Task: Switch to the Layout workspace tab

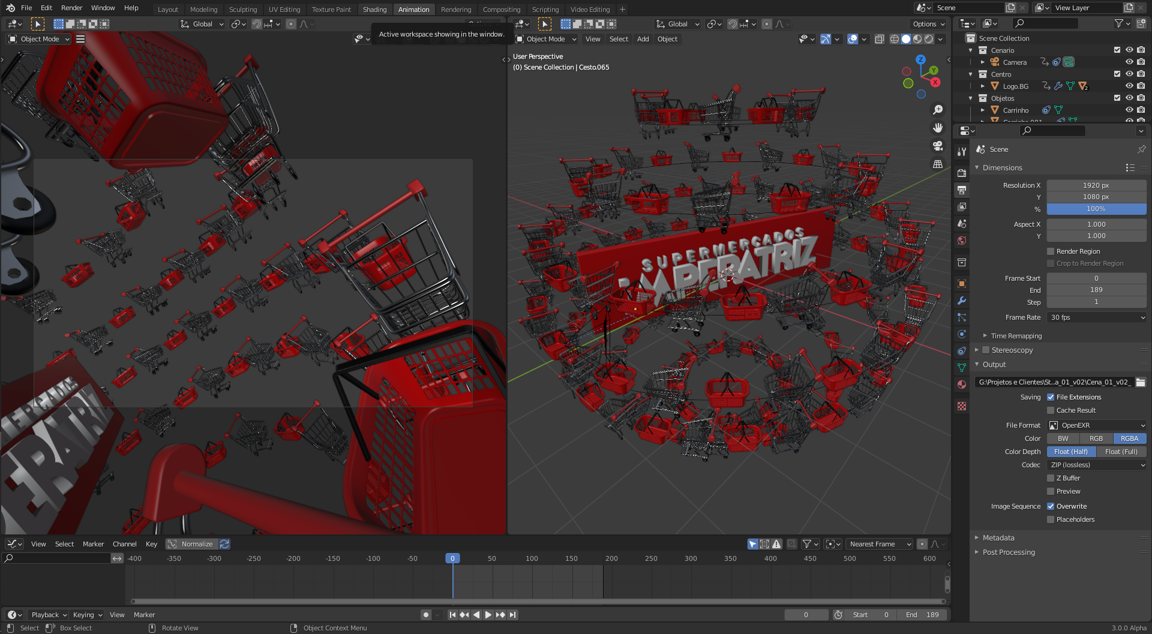Action: coord(168,9)
